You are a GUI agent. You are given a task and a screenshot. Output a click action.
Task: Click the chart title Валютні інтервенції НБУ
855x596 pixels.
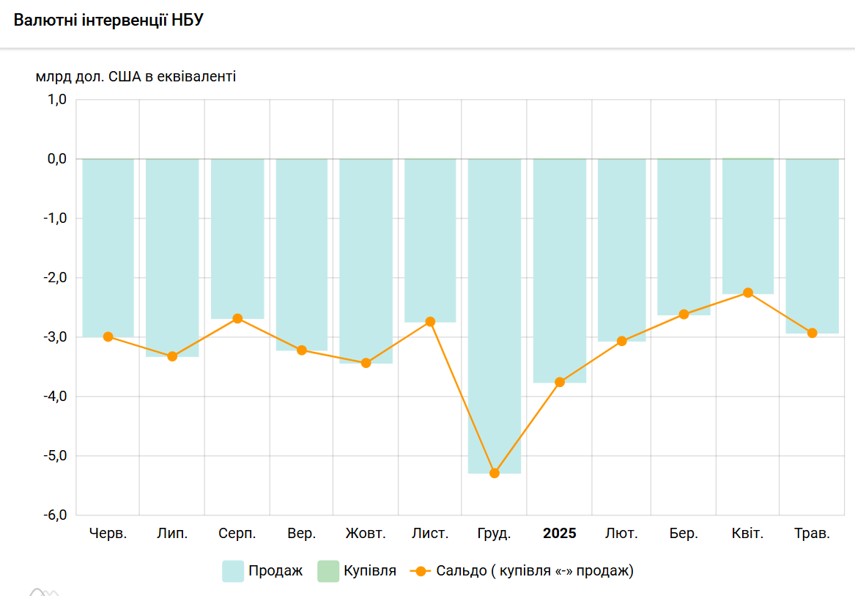[108, 21]
